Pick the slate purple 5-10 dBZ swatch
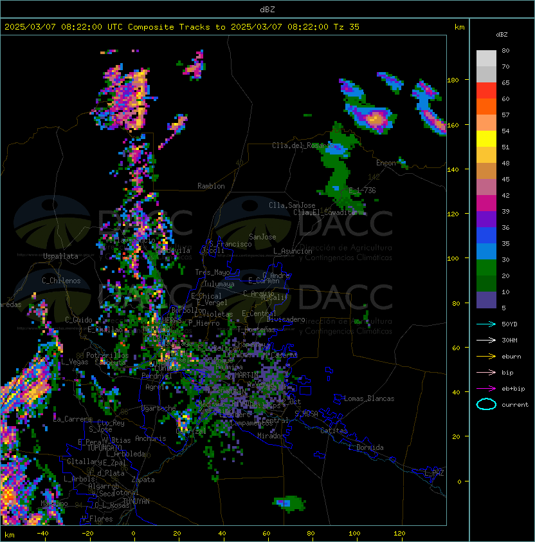Image resolution: width=535 pixels, height=542 pixels. (486, 300)
